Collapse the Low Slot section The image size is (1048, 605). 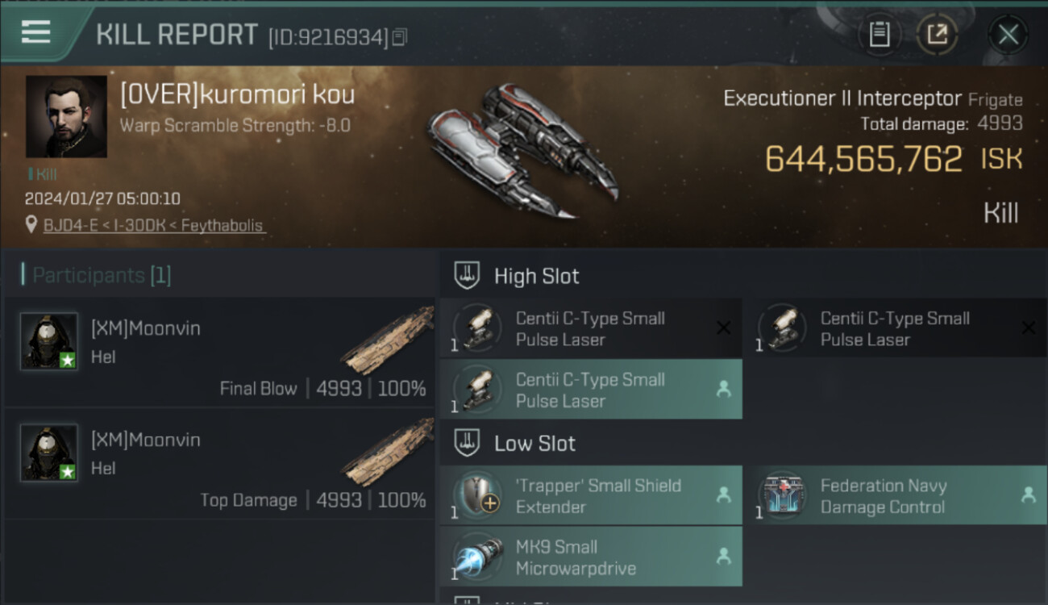pyautogui.click(x=742, y=443)
